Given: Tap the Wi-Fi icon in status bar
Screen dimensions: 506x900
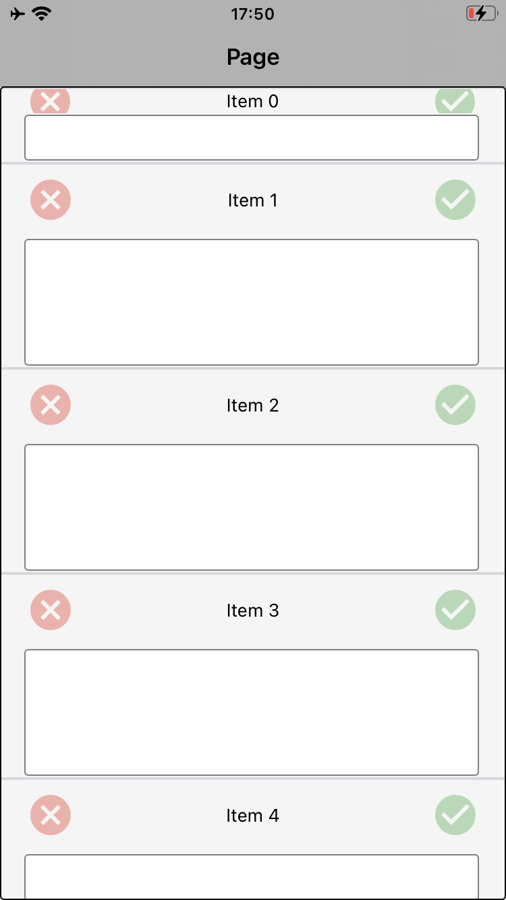Looking at the screenshot, I should [42, 13].
